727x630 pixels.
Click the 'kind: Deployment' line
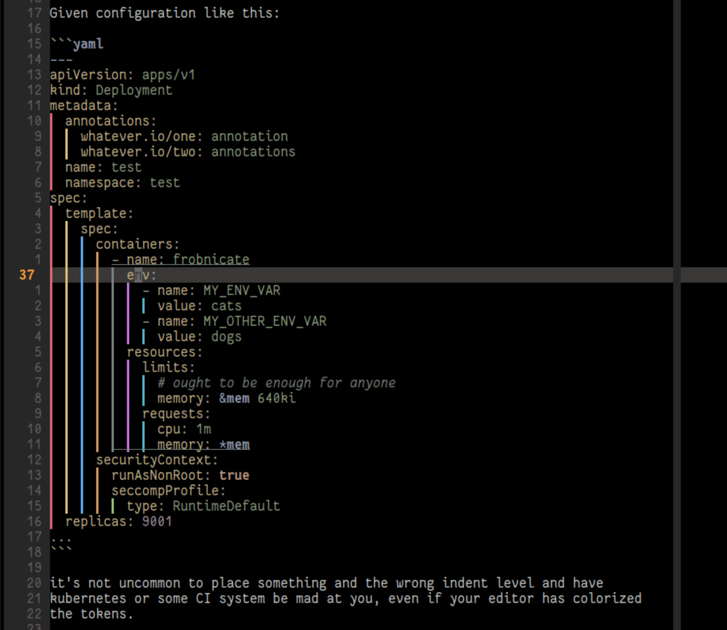(111, 90)
